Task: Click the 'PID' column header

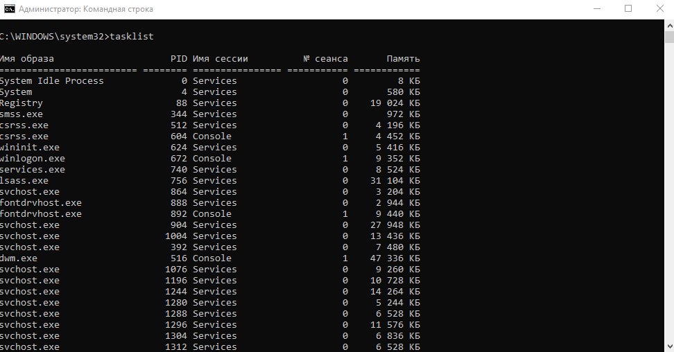Action: coord(179,59)
